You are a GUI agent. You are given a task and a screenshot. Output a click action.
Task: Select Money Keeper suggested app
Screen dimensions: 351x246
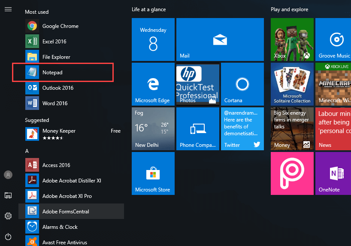59,134
